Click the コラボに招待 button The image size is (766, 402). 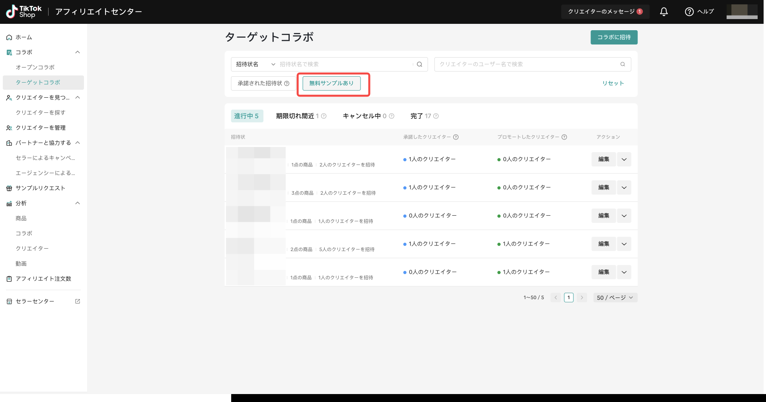click(x=614, y=37)
